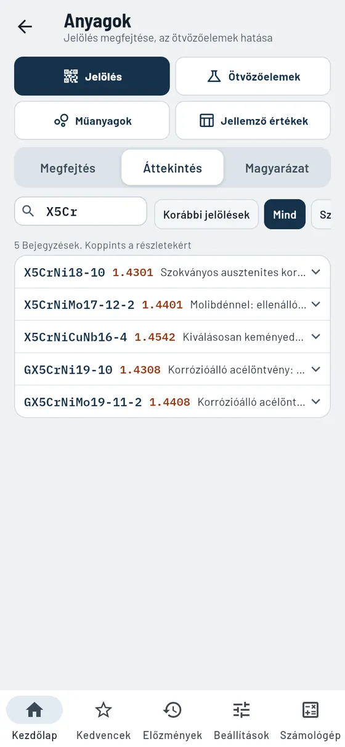
Task: Go to Kezdőlap home icon
Action: 34,710
